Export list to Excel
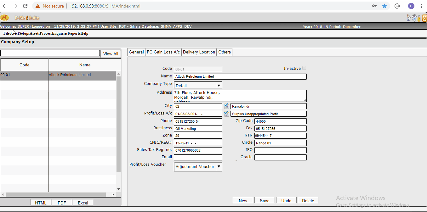This screenshot has height=212, width=427. [83, 203]
